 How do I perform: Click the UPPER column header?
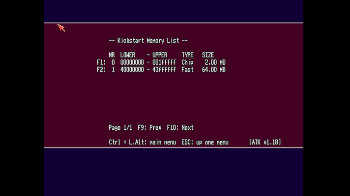click(x=160, y=55)
